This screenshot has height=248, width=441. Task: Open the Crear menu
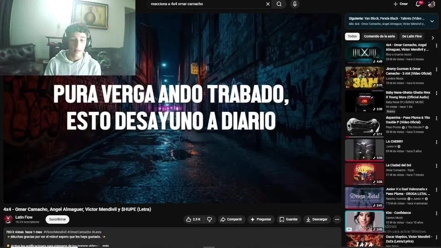click(400, 4)
